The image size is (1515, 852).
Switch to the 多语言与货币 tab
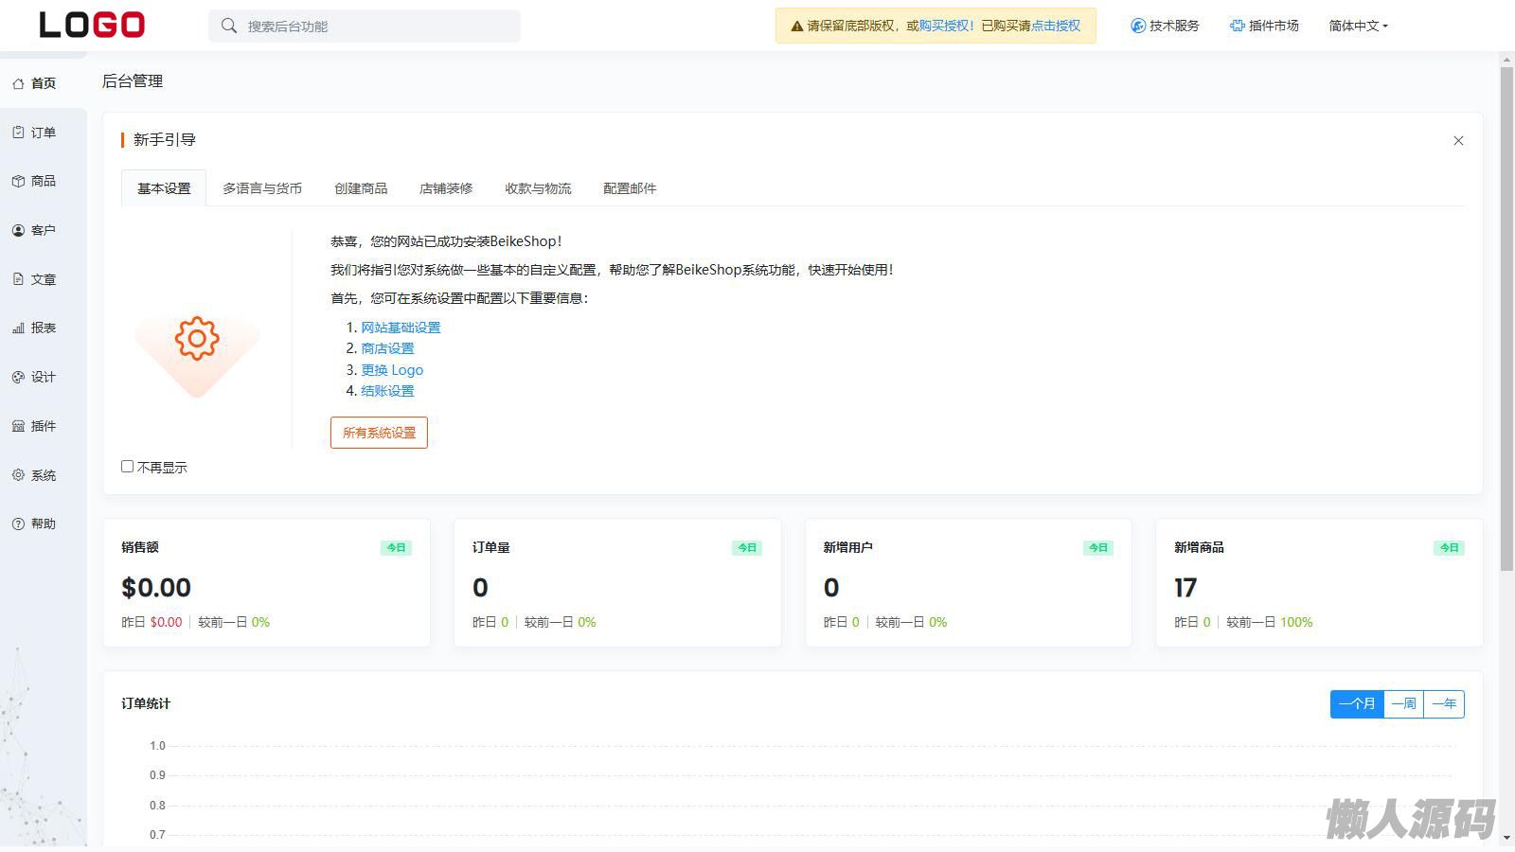coord(262,188)
